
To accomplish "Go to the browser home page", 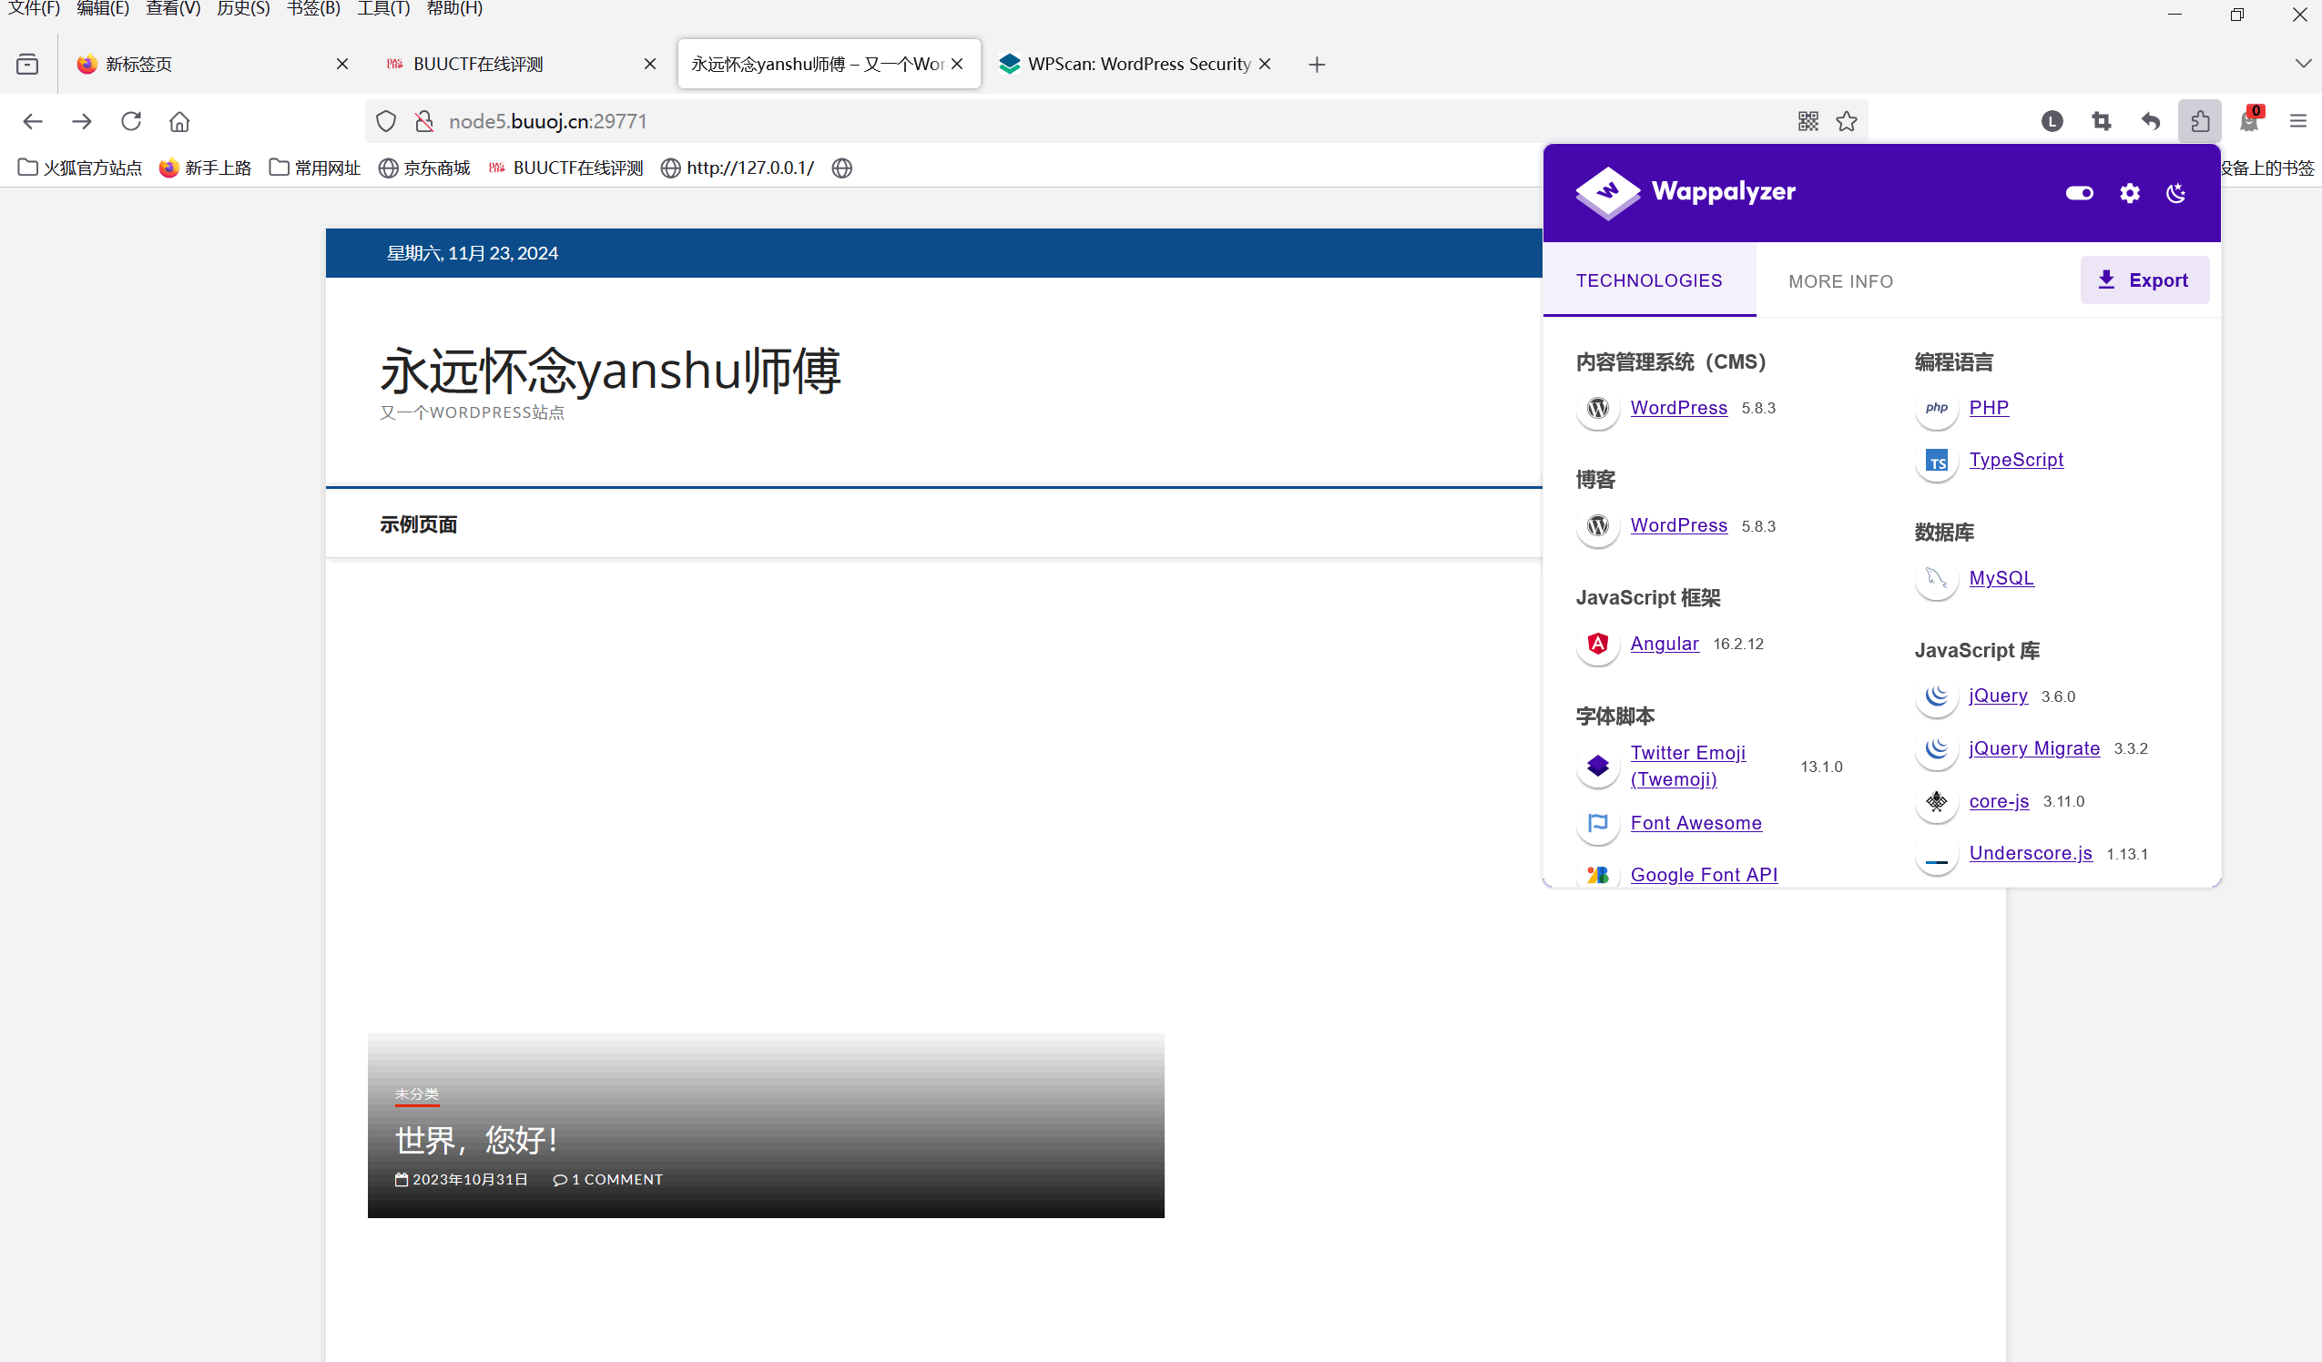I will click(x=179, y=121).
